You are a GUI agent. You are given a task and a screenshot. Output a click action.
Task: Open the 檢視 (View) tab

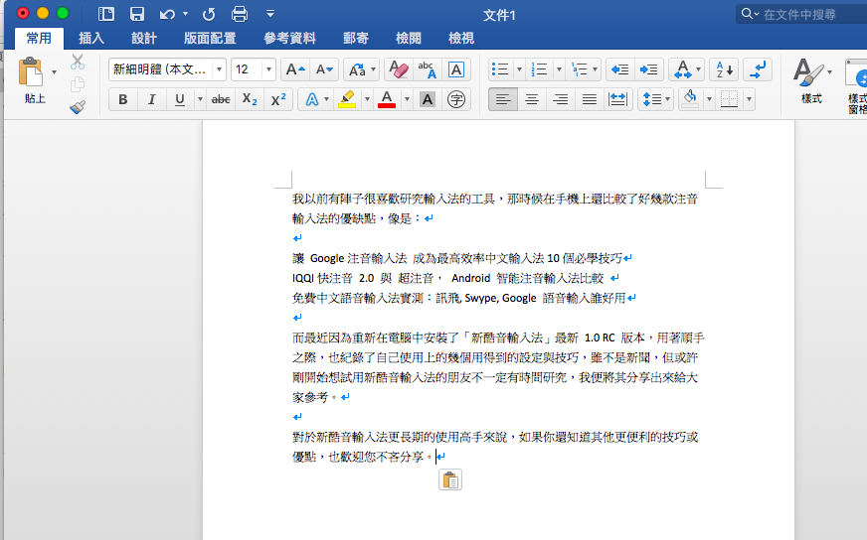coord(461,38)
